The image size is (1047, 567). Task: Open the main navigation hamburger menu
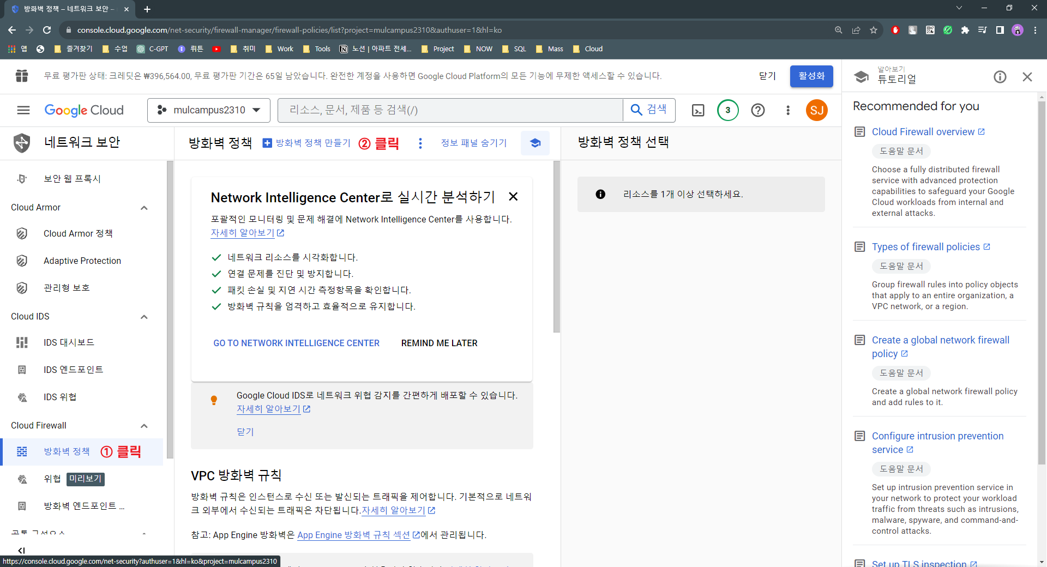[23, 110]
